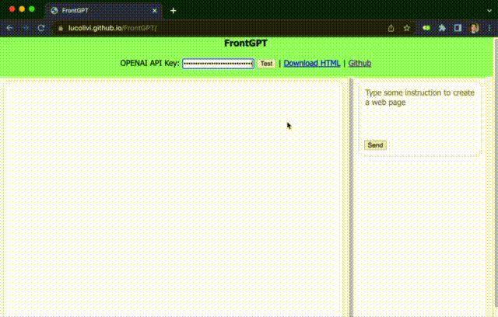Click the instruction text area
The width and height of the screenshot is (498, 317).
point(419,111)
